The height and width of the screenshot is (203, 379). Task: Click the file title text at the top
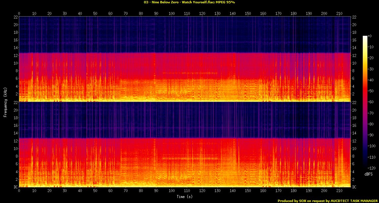tap(189, 2)
